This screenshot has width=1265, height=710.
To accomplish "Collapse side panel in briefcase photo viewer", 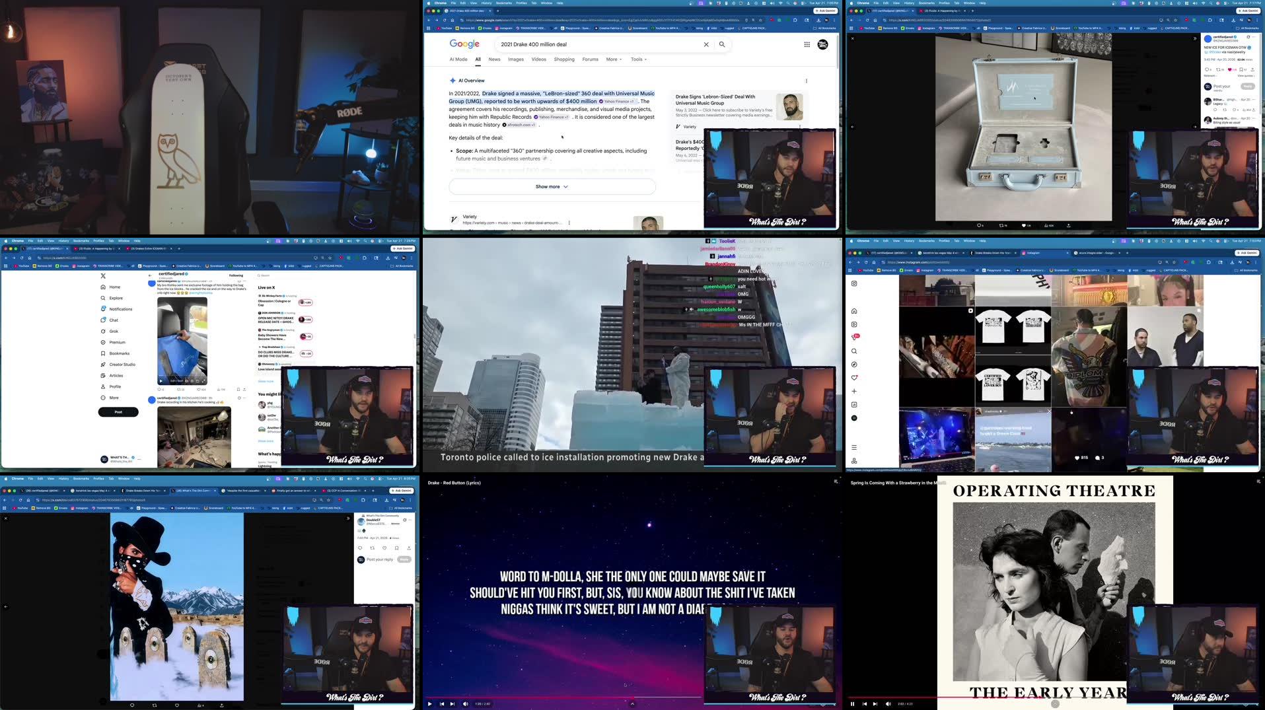I will [1194, 38].
